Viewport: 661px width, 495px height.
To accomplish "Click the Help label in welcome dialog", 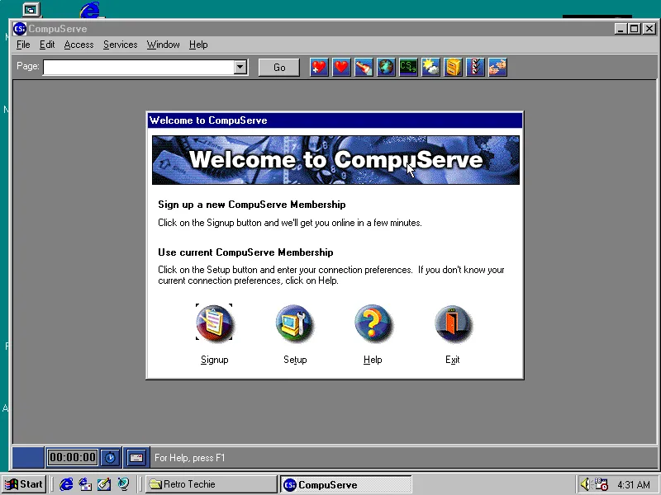I will coord(373,360).
